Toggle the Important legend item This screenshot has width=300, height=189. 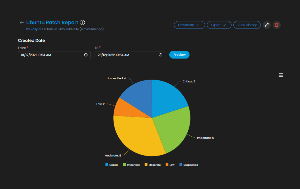pos(131,165)
